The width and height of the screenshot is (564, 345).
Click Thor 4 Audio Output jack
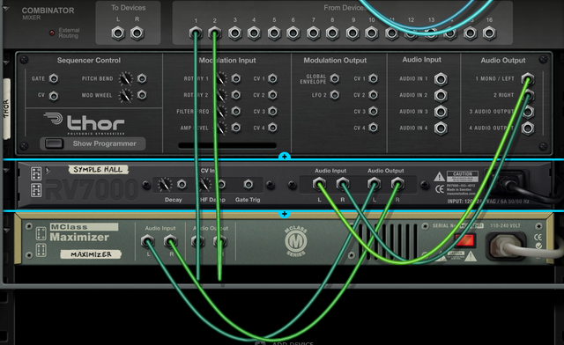coord(528,128)
